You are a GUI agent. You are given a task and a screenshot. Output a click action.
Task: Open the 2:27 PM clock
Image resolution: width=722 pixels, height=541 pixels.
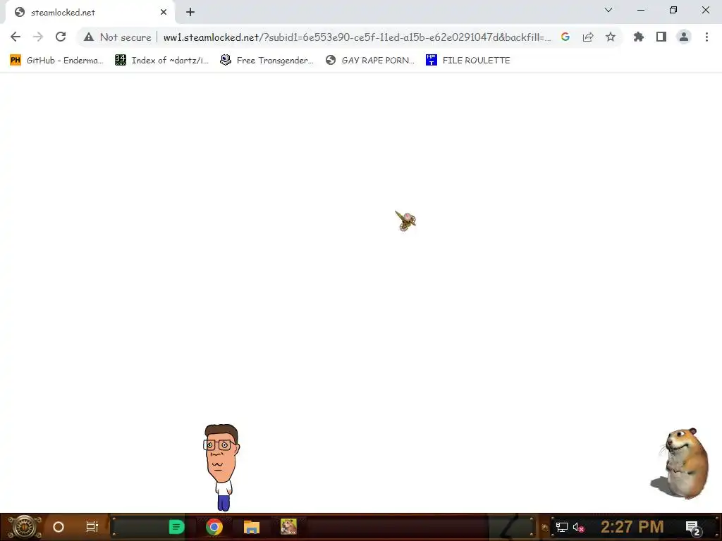click(632, 527)
